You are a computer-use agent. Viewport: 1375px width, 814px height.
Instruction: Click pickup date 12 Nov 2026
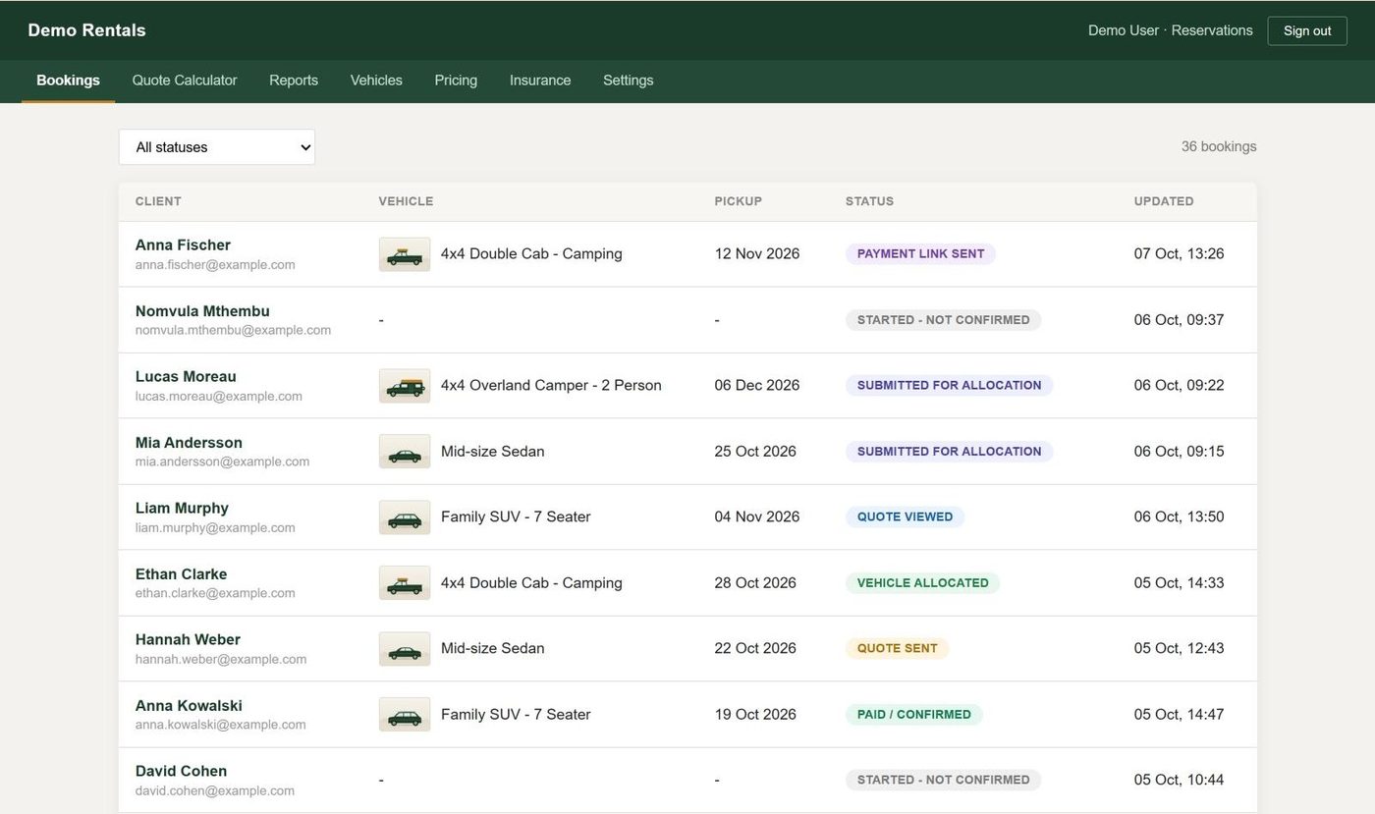pos(757,253)
